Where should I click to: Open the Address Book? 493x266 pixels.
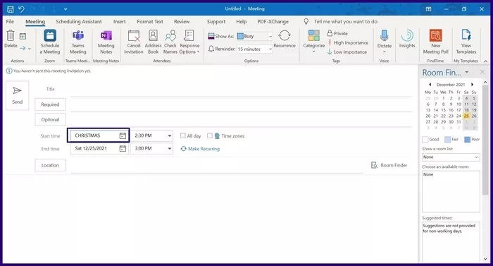tap(153, 42)
